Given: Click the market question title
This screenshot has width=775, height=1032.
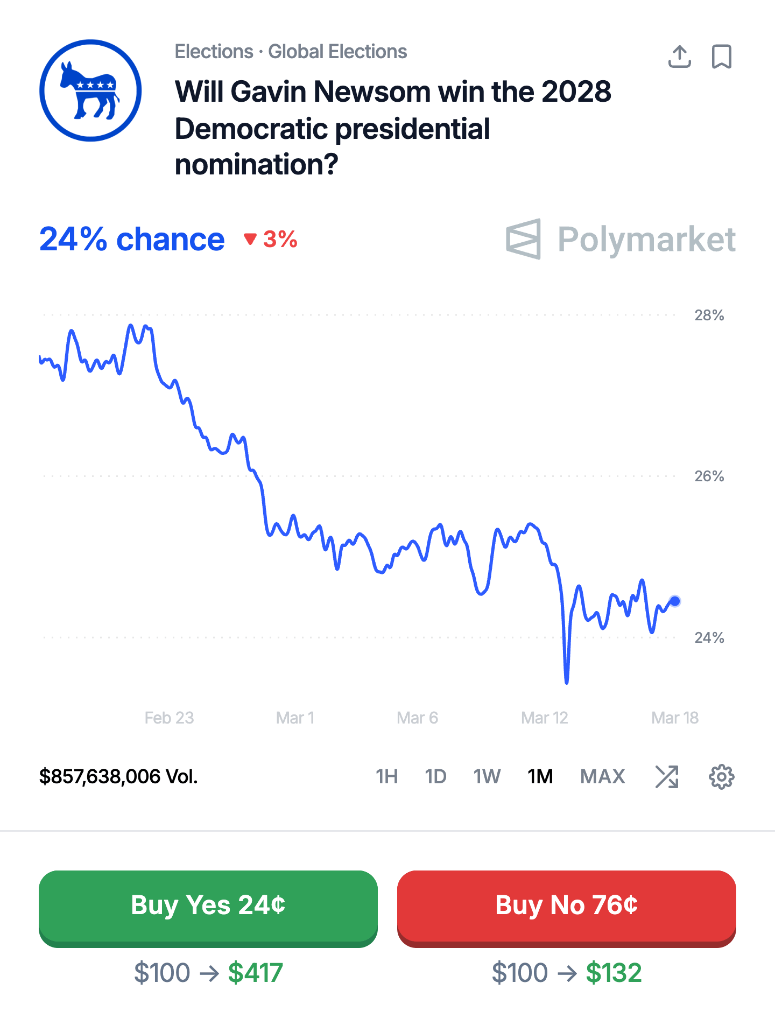Looking at the screenshot, I should tap(393, 128).
